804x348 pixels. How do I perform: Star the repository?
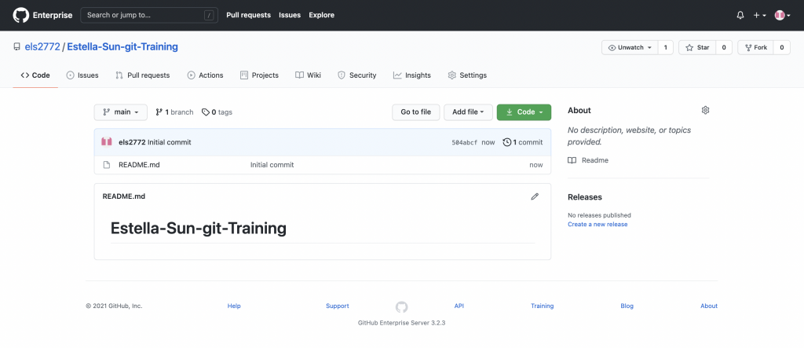(697, 47)
